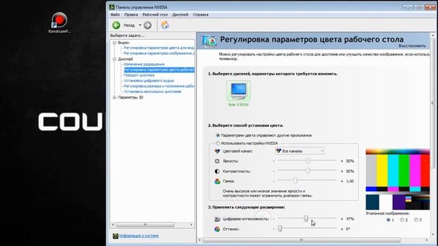Click the brightness sun icon
438x246 pixels.
pyautogui.click(x=217, y=161)
